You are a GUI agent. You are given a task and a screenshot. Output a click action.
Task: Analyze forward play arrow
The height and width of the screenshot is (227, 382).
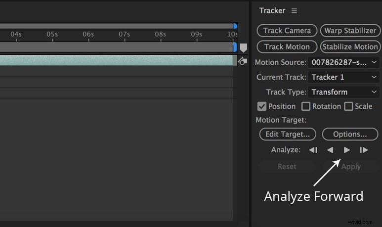(x=347, y=150)
